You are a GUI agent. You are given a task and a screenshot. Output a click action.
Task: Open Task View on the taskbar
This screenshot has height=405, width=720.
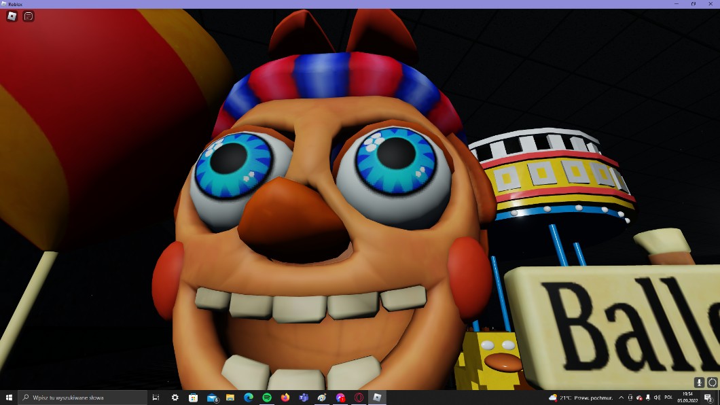156,398
